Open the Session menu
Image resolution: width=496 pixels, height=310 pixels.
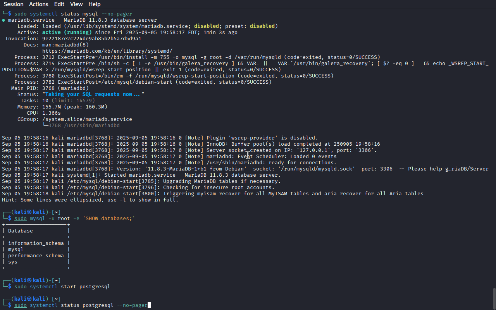[x=14, y=4]
